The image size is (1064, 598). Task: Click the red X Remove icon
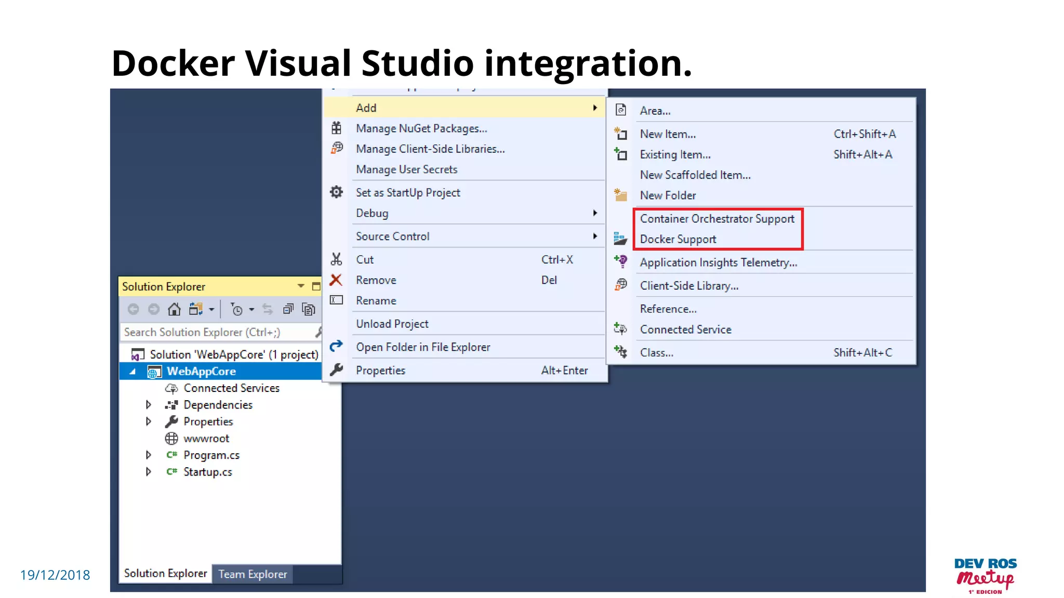pos(336,280)
